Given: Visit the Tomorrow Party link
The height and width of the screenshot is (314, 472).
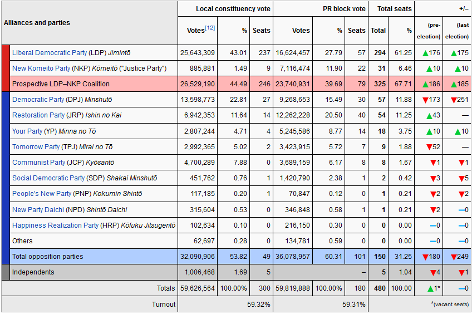Looking at the screenshot, I should coord(36,147).
